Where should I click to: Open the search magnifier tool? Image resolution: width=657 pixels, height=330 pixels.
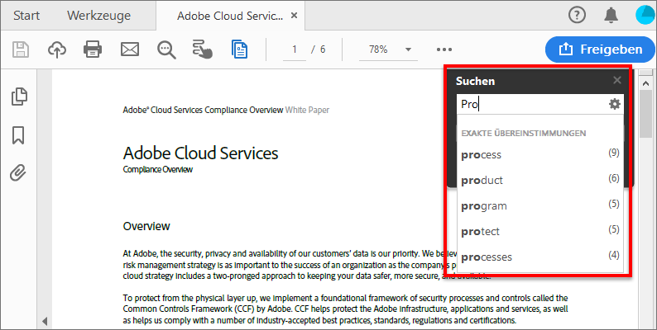click(166, 49)
